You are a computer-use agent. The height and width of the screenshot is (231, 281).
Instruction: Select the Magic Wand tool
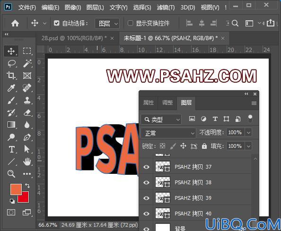27,63
